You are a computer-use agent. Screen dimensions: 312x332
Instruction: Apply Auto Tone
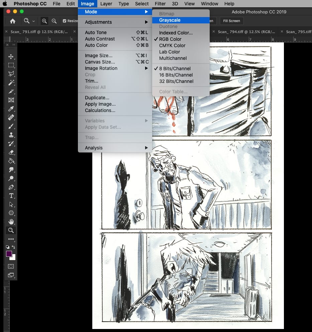point(115,33)
